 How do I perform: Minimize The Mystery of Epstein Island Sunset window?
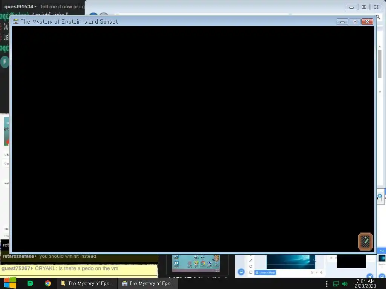(x=342, y=21)
